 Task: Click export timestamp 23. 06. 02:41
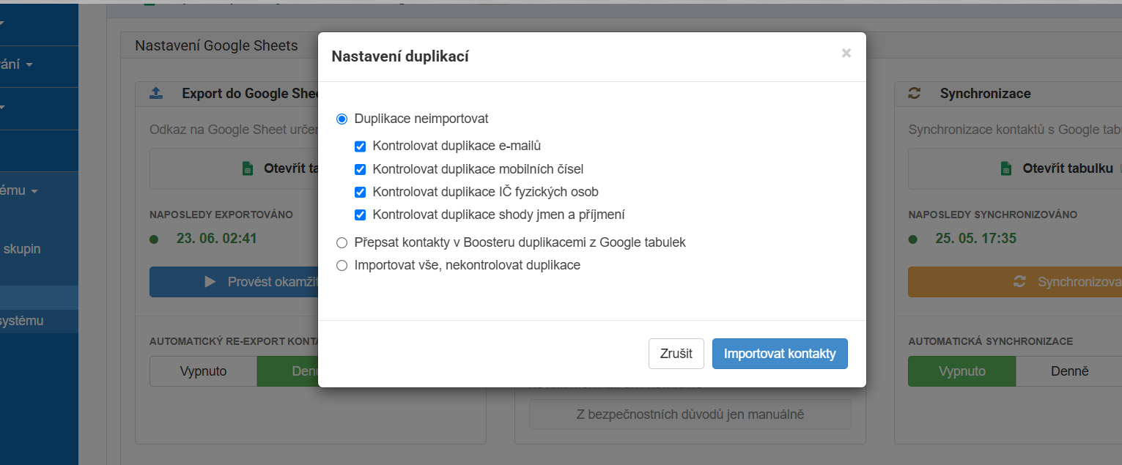tap(216, 238)
